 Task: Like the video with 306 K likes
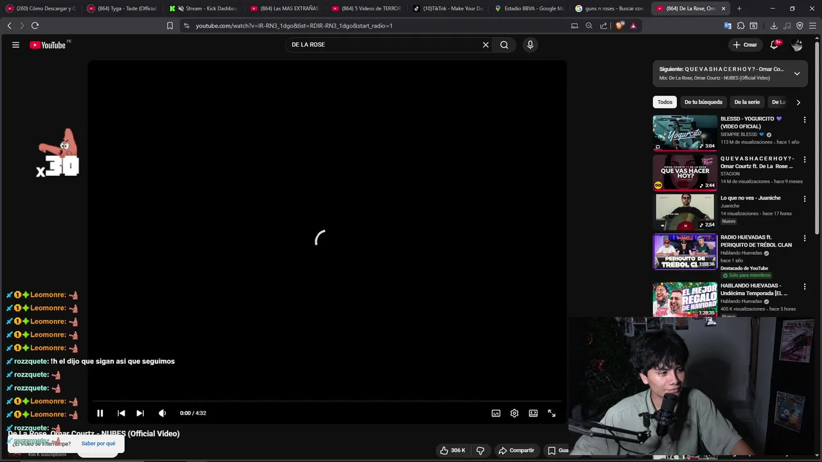point(452,450)
